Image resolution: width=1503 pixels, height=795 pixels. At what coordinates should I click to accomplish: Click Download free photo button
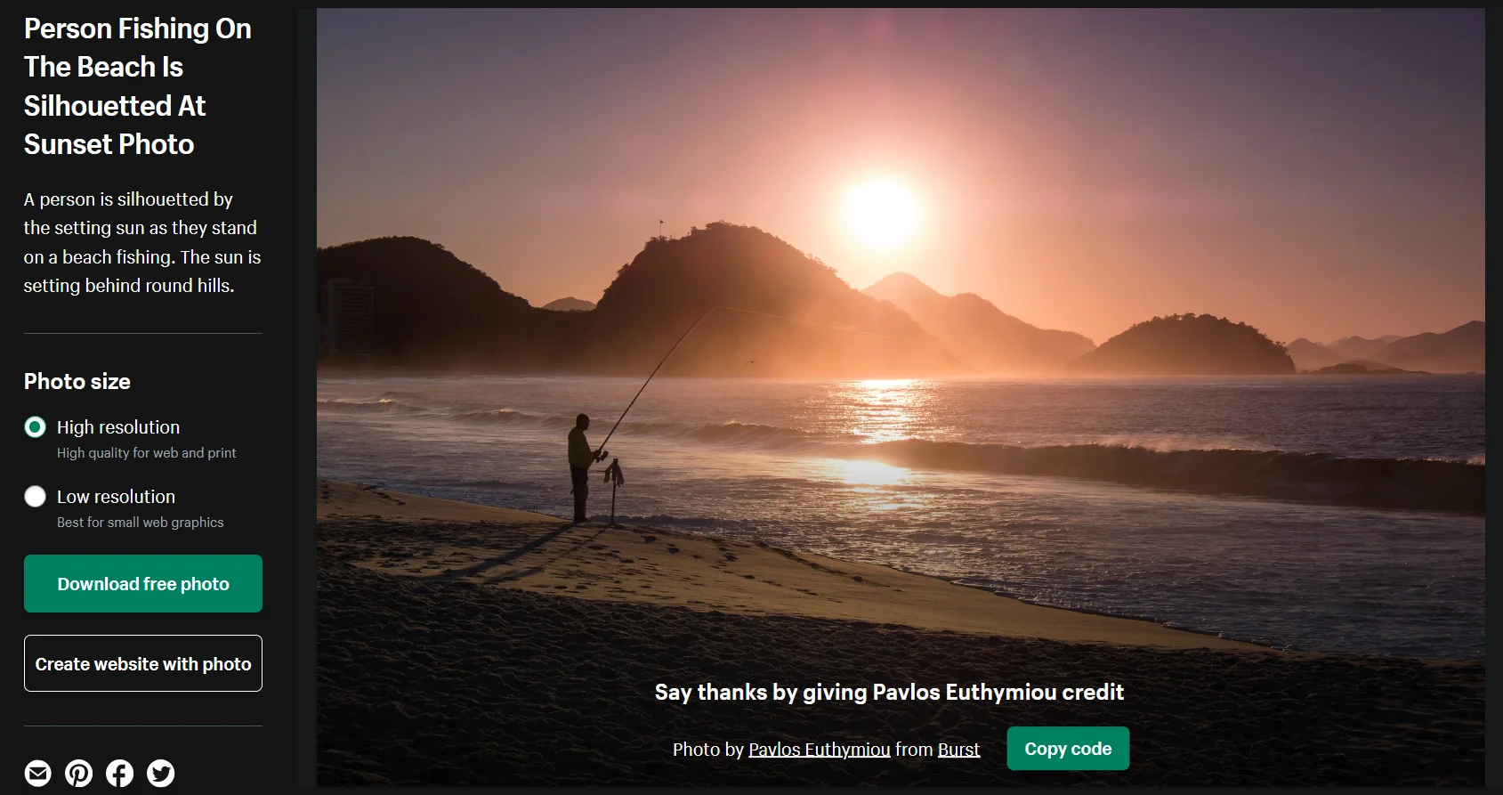tap(143, 583)
